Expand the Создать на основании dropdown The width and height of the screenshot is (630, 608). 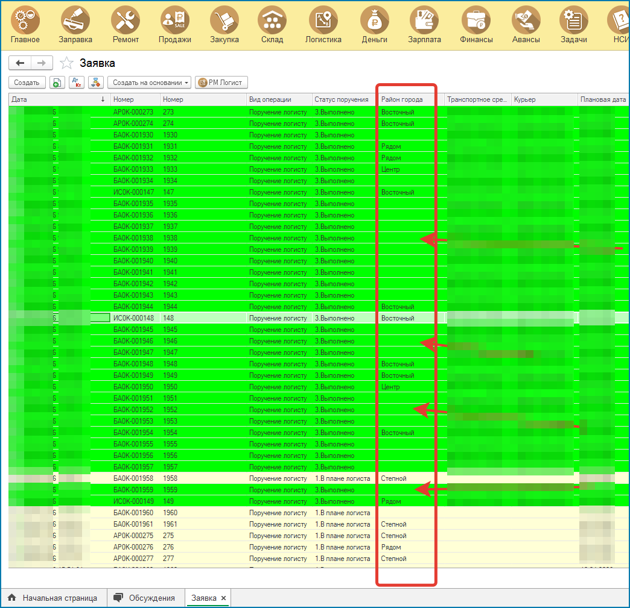[x=151, y=83]
